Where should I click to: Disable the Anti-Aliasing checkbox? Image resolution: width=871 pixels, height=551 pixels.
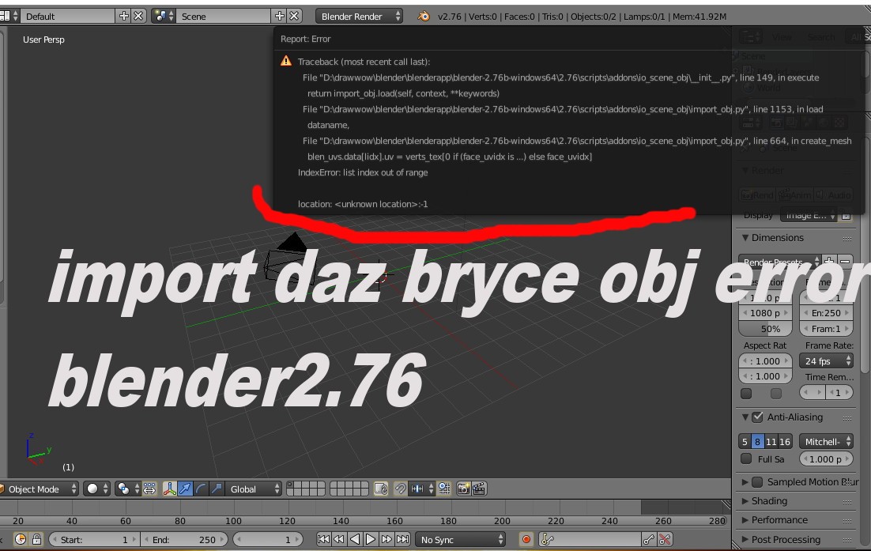(x=757, y=417)
